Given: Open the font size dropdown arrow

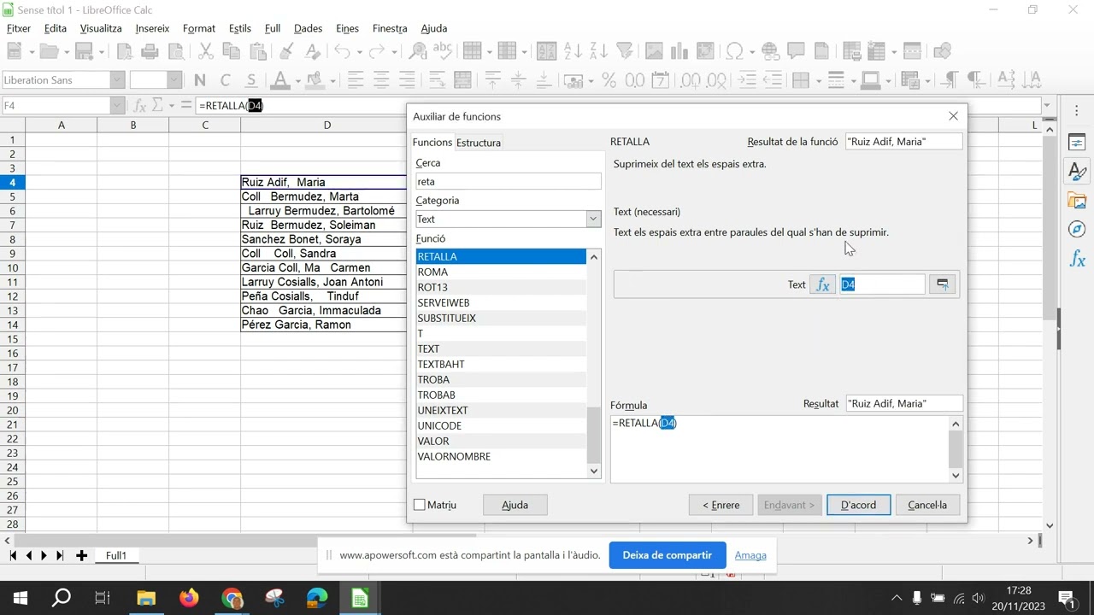Looking at the screenshot, I should 174,80.
